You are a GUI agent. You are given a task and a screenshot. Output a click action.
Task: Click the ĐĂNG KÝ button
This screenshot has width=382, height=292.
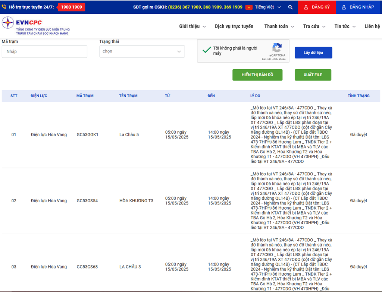(x=317, y=7)
